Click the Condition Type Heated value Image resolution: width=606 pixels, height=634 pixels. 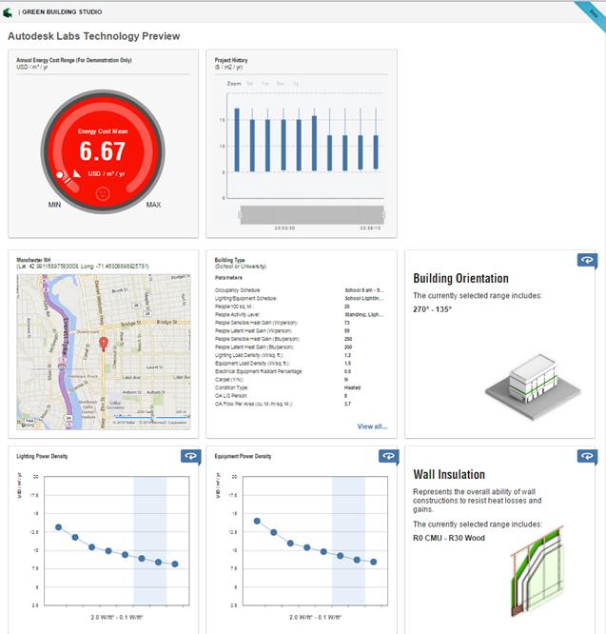(x=352, y=387)
